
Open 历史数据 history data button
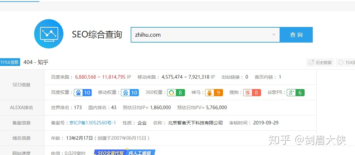click(x=320, y=62)
